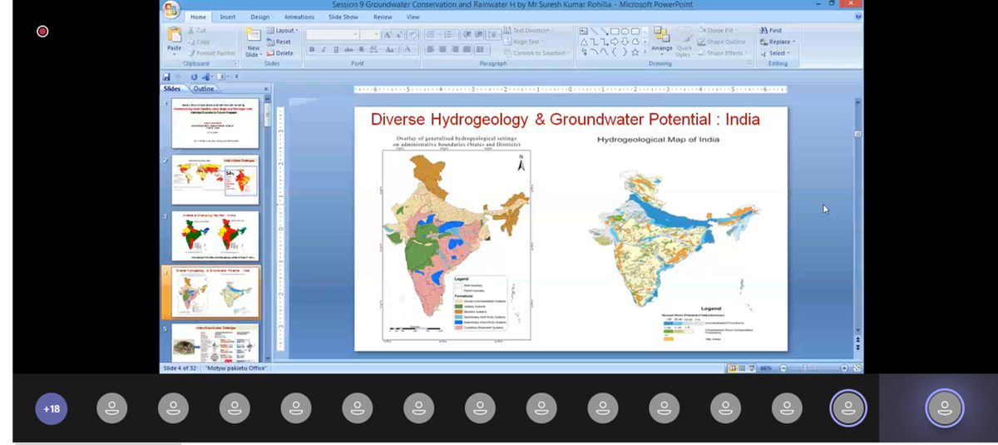
Task: Close the slides pane with X
Action: coord(266,88)
